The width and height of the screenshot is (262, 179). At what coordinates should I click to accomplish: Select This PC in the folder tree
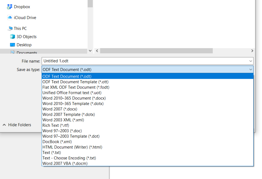[x=20, y=28]
